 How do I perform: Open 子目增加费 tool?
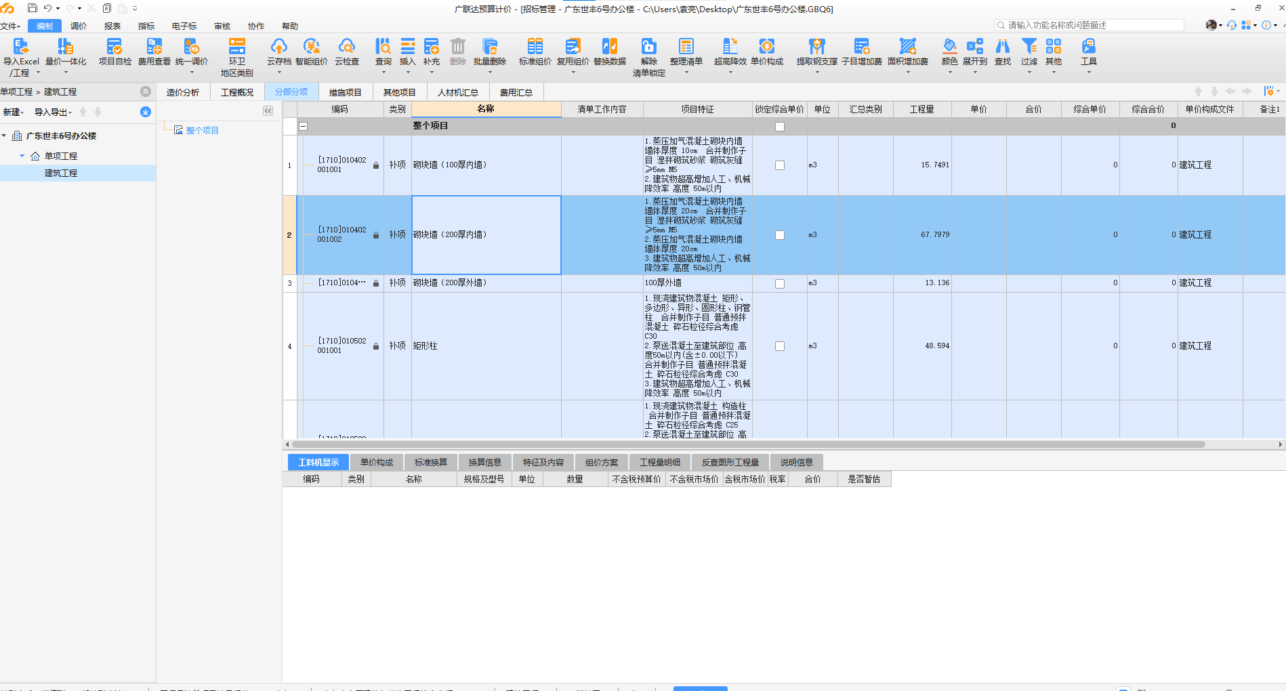click(862, 53)
